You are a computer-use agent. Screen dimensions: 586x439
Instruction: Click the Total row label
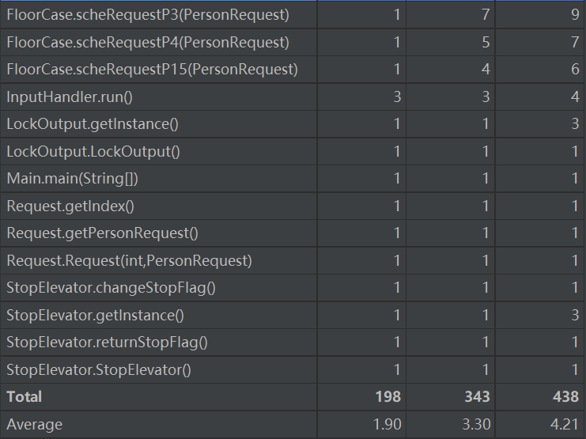[x=25, y=396]
